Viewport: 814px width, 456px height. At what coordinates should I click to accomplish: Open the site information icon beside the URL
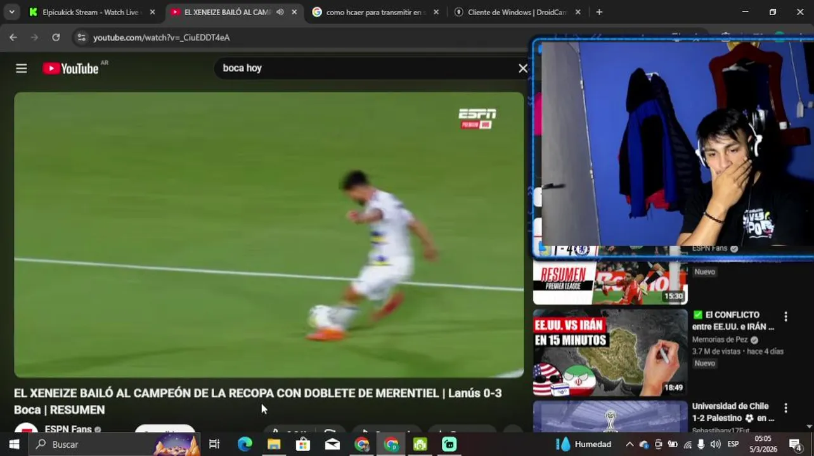tap(81, 37)
